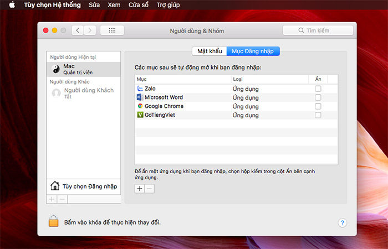This screenshot has height=249, width=388.
Task: Click the guest user silhouette avatar
Action: point(56,93)
